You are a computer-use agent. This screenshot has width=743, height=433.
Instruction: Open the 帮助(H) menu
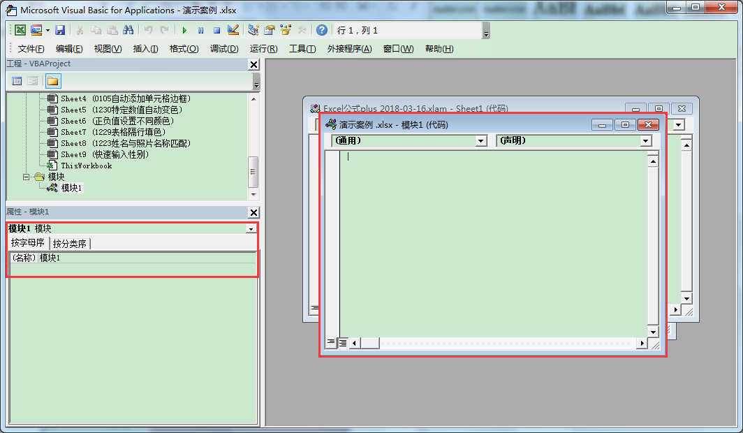point(439,49)
